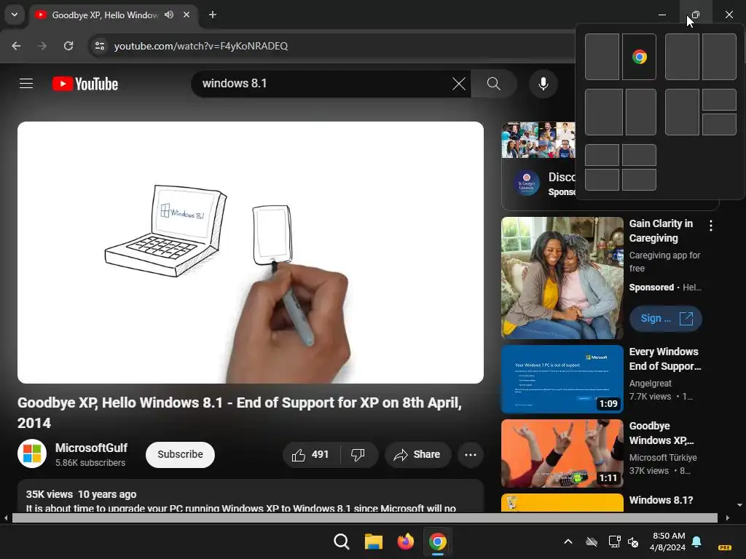746x559 pixels.
Task: Like the video with the thumbs up icon
Action: [299, 455]
